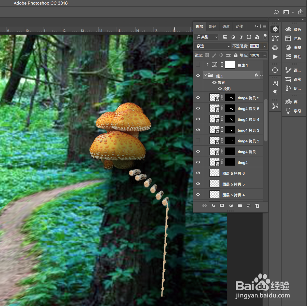Hide the timg4 拷贝 5 layer
The image size is (307, 306).
pos(198,97)
